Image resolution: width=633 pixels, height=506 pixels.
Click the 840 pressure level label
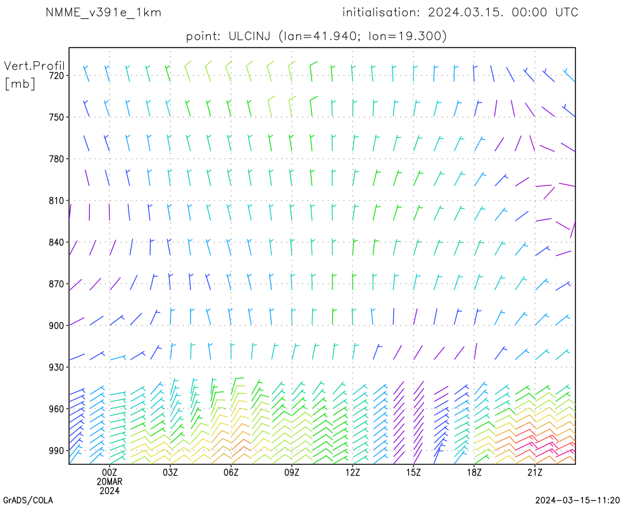point(56,242)
